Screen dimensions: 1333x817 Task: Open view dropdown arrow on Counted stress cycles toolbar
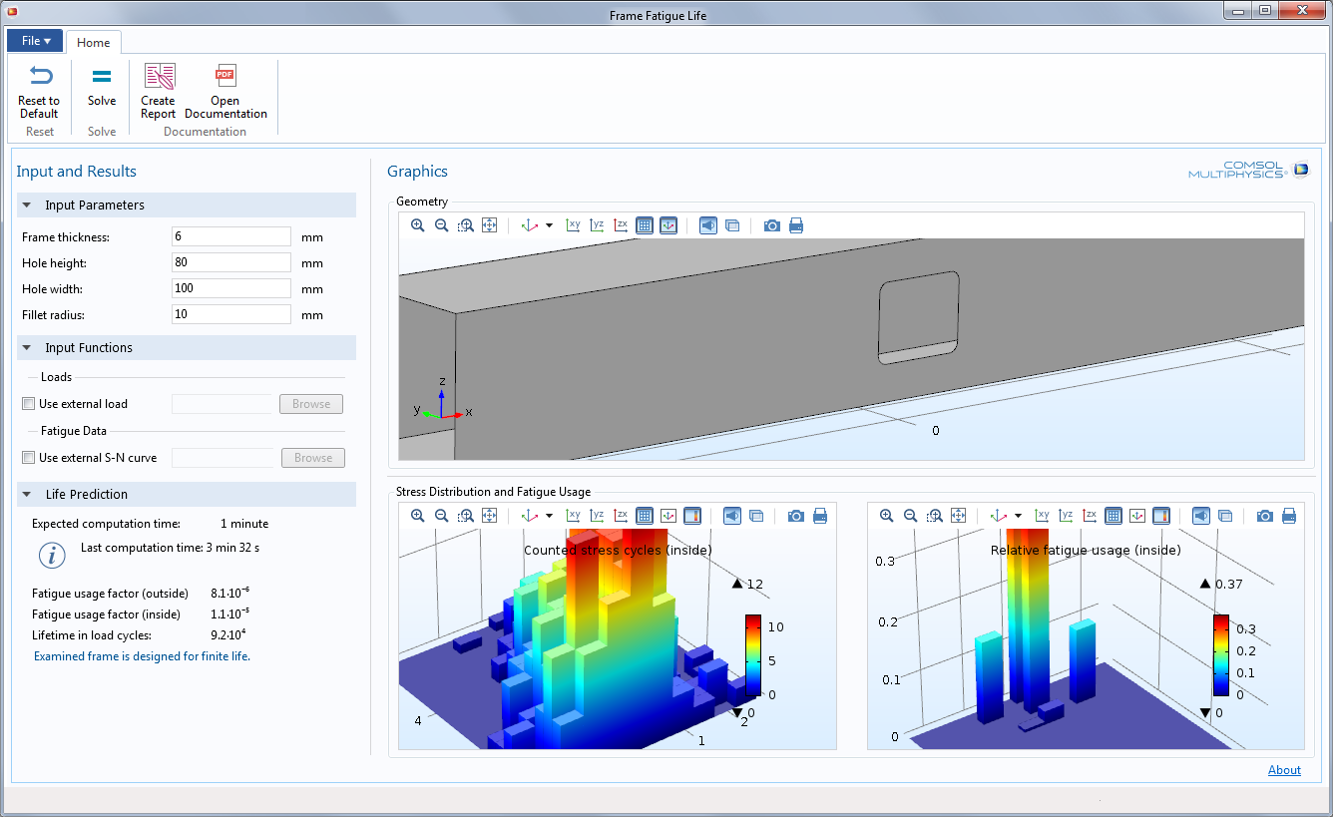(x=549, y=517)
